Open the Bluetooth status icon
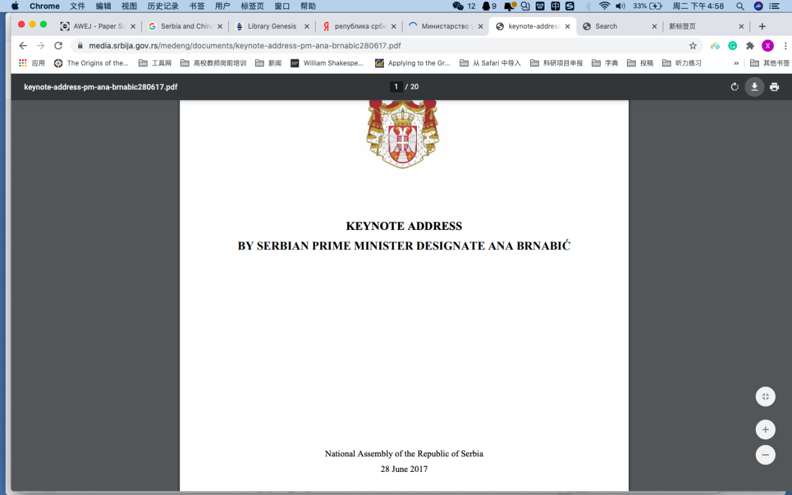The width and height of the screenshot is (792, 495). [588, 6]
